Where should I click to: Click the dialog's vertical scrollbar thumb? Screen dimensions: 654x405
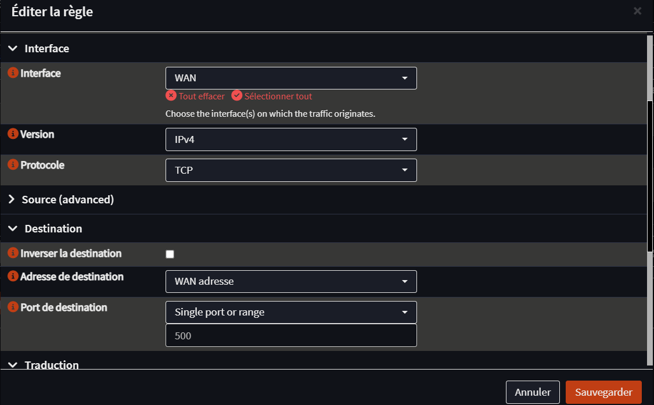(649, 176)
